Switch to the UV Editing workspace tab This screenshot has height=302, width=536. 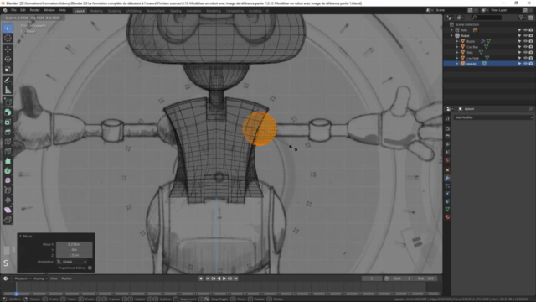134,11
